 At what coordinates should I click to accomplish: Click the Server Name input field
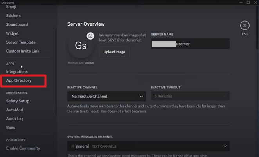[190, 44]
